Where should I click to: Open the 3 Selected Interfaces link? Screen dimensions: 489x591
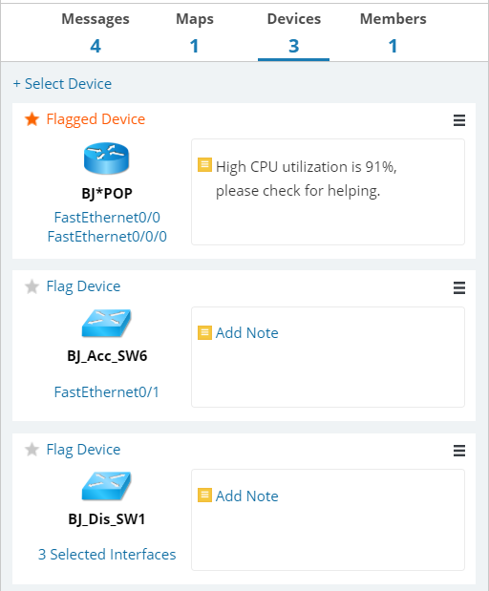tap(107, 555)
